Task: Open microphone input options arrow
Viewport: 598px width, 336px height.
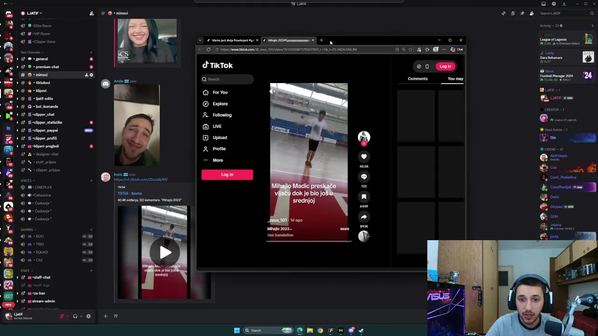Action: pos(67,316)
